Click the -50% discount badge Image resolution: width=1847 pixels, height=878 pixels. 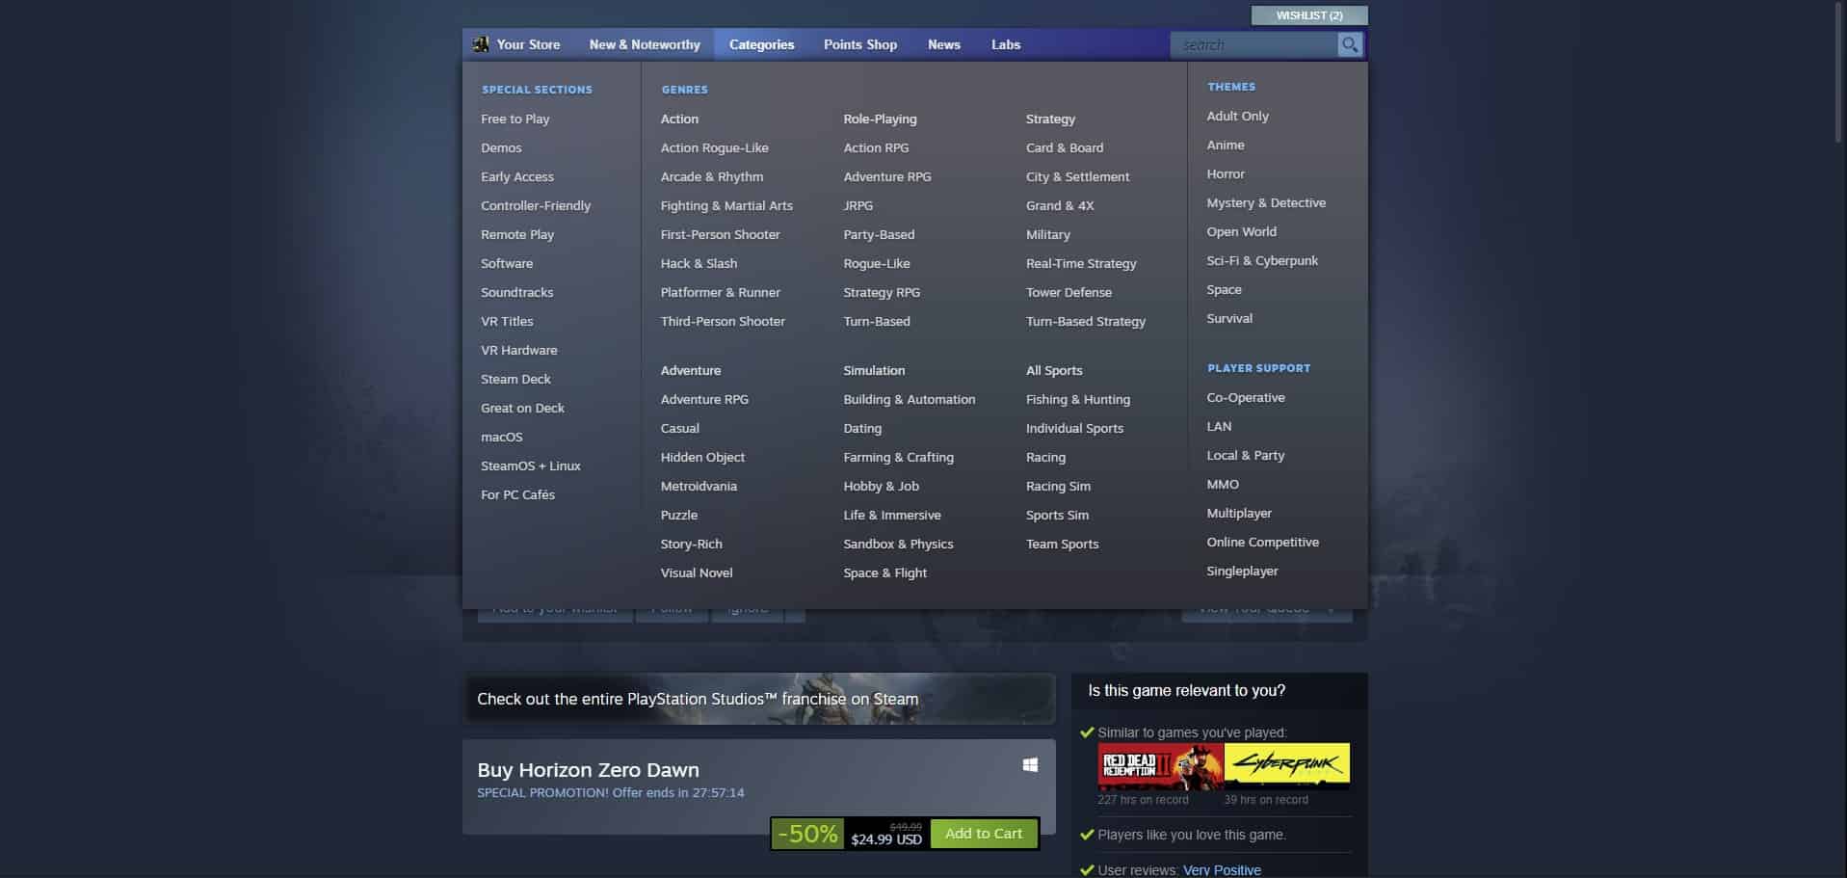(806, 833)
